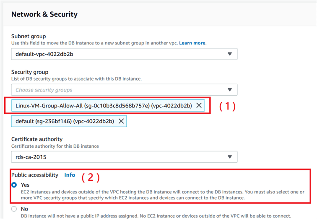Screen dimensions: 317x219
Task: Click the Certificate authority field label
Action: pyautogui.click(x=37, y=139)
